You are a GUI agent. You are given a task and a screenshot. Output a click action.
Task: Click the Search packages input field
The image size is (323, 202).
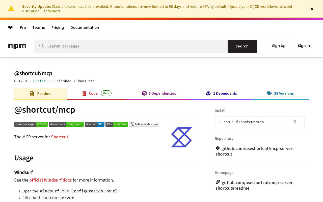(x=131, y=46)
